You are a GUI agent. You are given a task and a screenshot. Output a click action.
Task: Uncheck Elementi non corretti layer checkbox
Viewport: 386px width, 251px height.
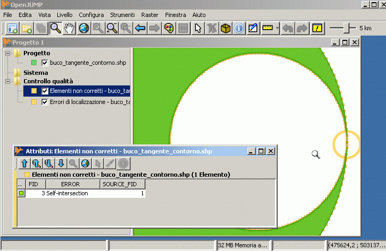click(x=45, y=91)
